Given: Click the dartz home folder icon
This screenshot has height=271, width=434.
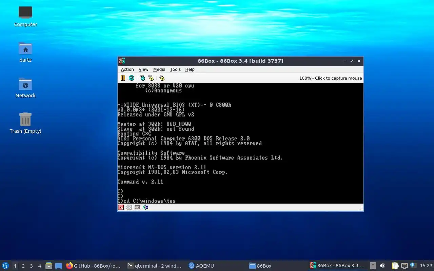Looking at the screenshot, I should point(25,52).
